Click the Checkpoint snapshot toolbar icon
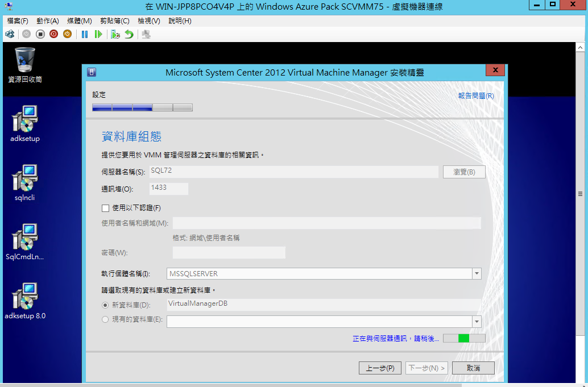This screenshot has height=387, width=588. [115, 35]
